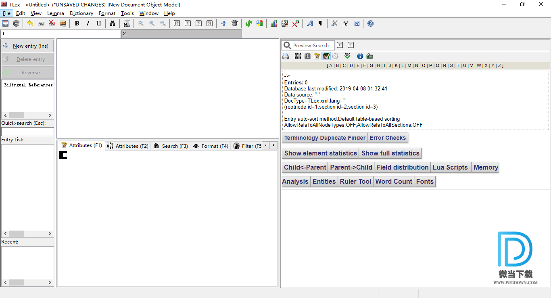Click the ABC spell check icon
The width and height of the screenshot is (551, 298).
tap(347, 56)
